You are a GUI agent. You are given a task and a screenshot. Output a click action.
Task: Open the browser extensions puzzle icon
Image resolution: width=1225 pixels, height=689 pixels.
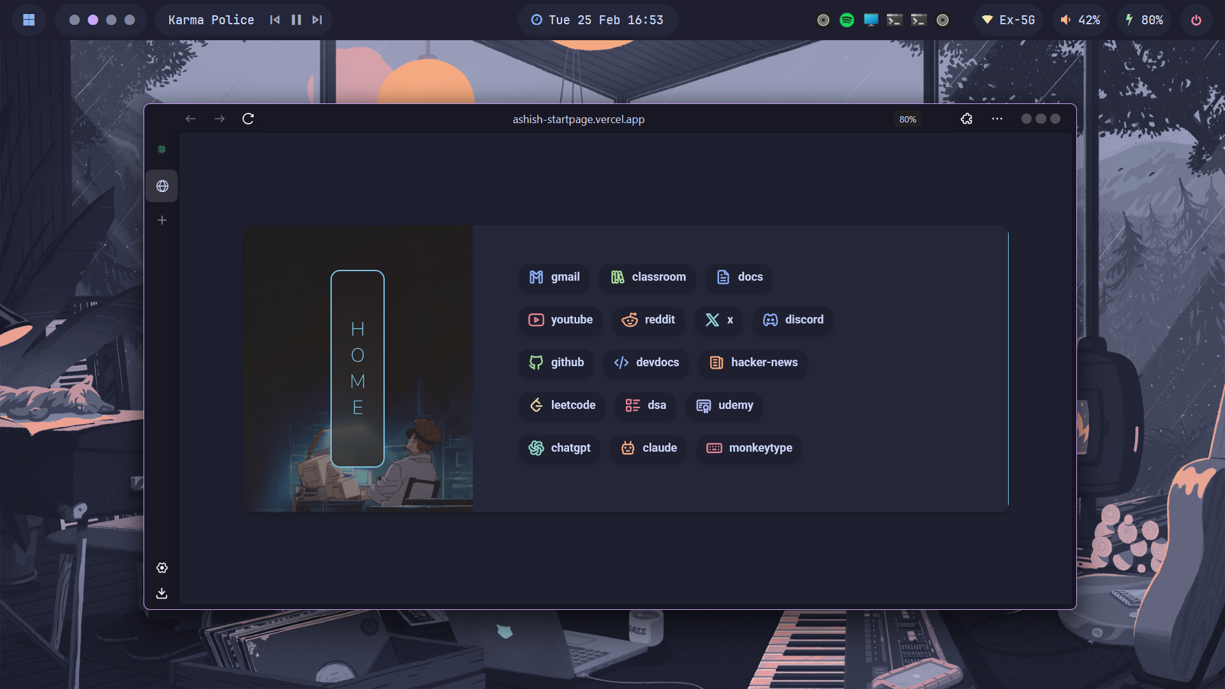click(x=967, y=119)
